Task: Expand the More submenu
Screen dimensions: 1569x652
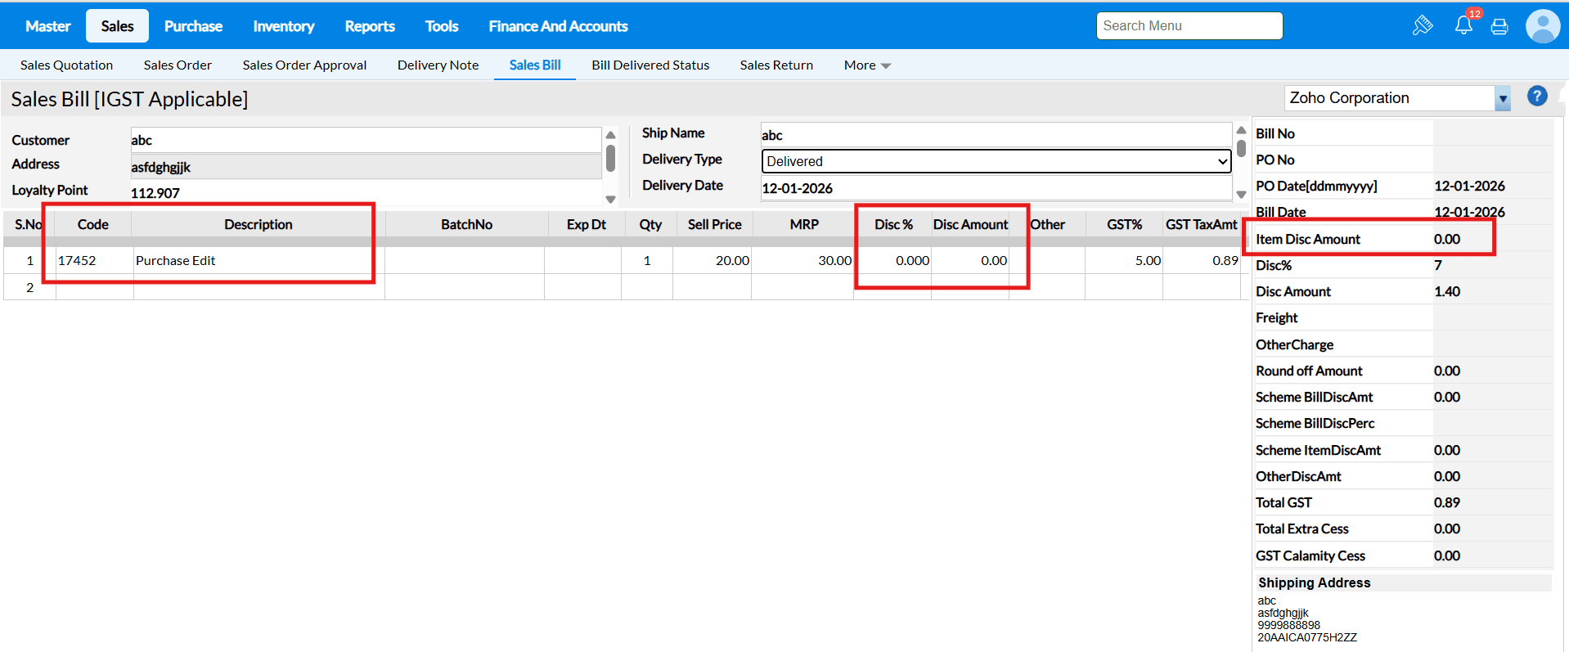Action: (x=867, y=65)
